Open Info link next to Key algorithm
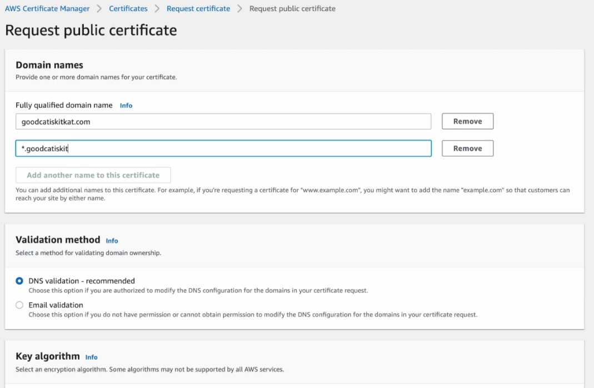The image size is (594, 388). pos(91,357)
